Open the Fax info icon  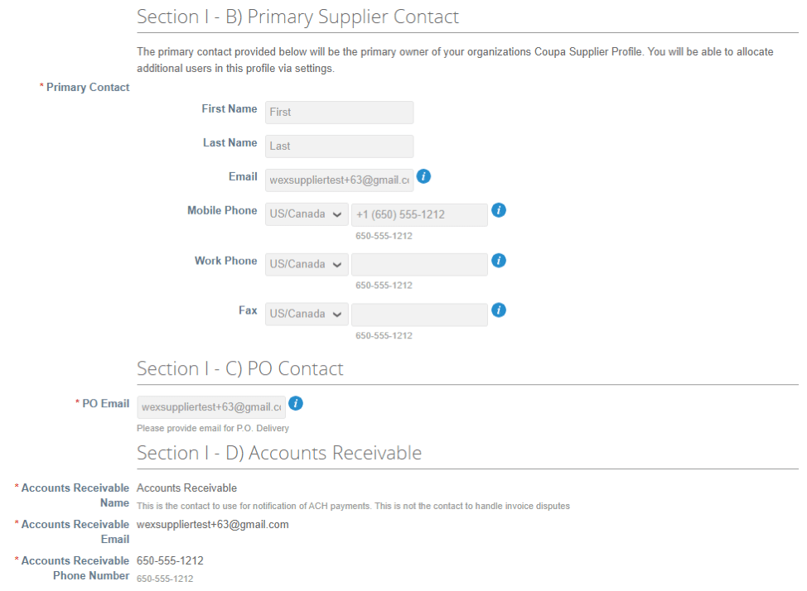tap(498, 310)
